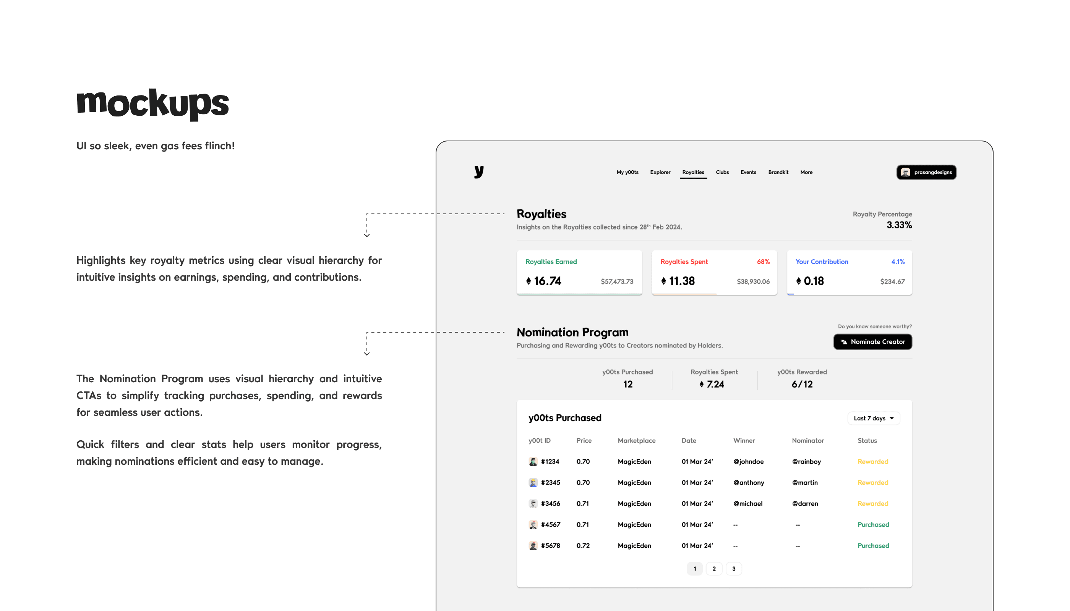Click Purchased status for #5678
Image resolution: width=1070 pixels, height=611 pixels.
click(873, 546)
